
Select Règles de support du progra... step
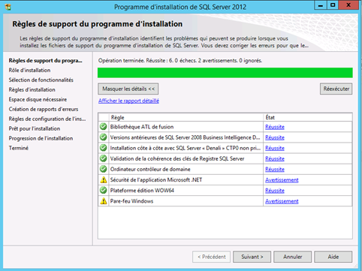coord(45,61)
